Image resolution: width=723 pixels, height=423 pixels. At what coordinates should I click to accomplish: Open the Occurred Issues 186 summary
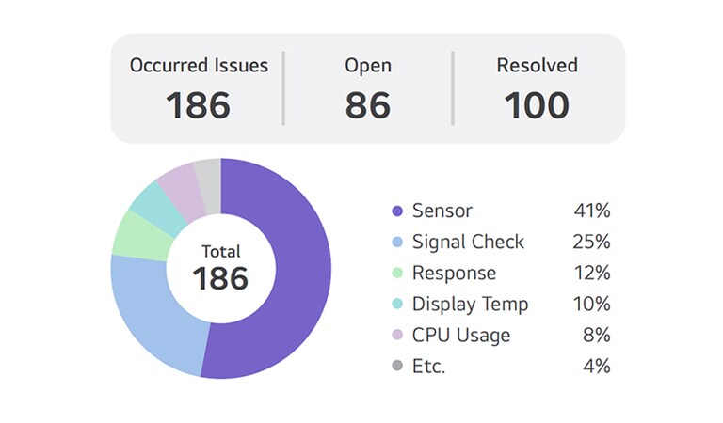(x=199, y=89)
